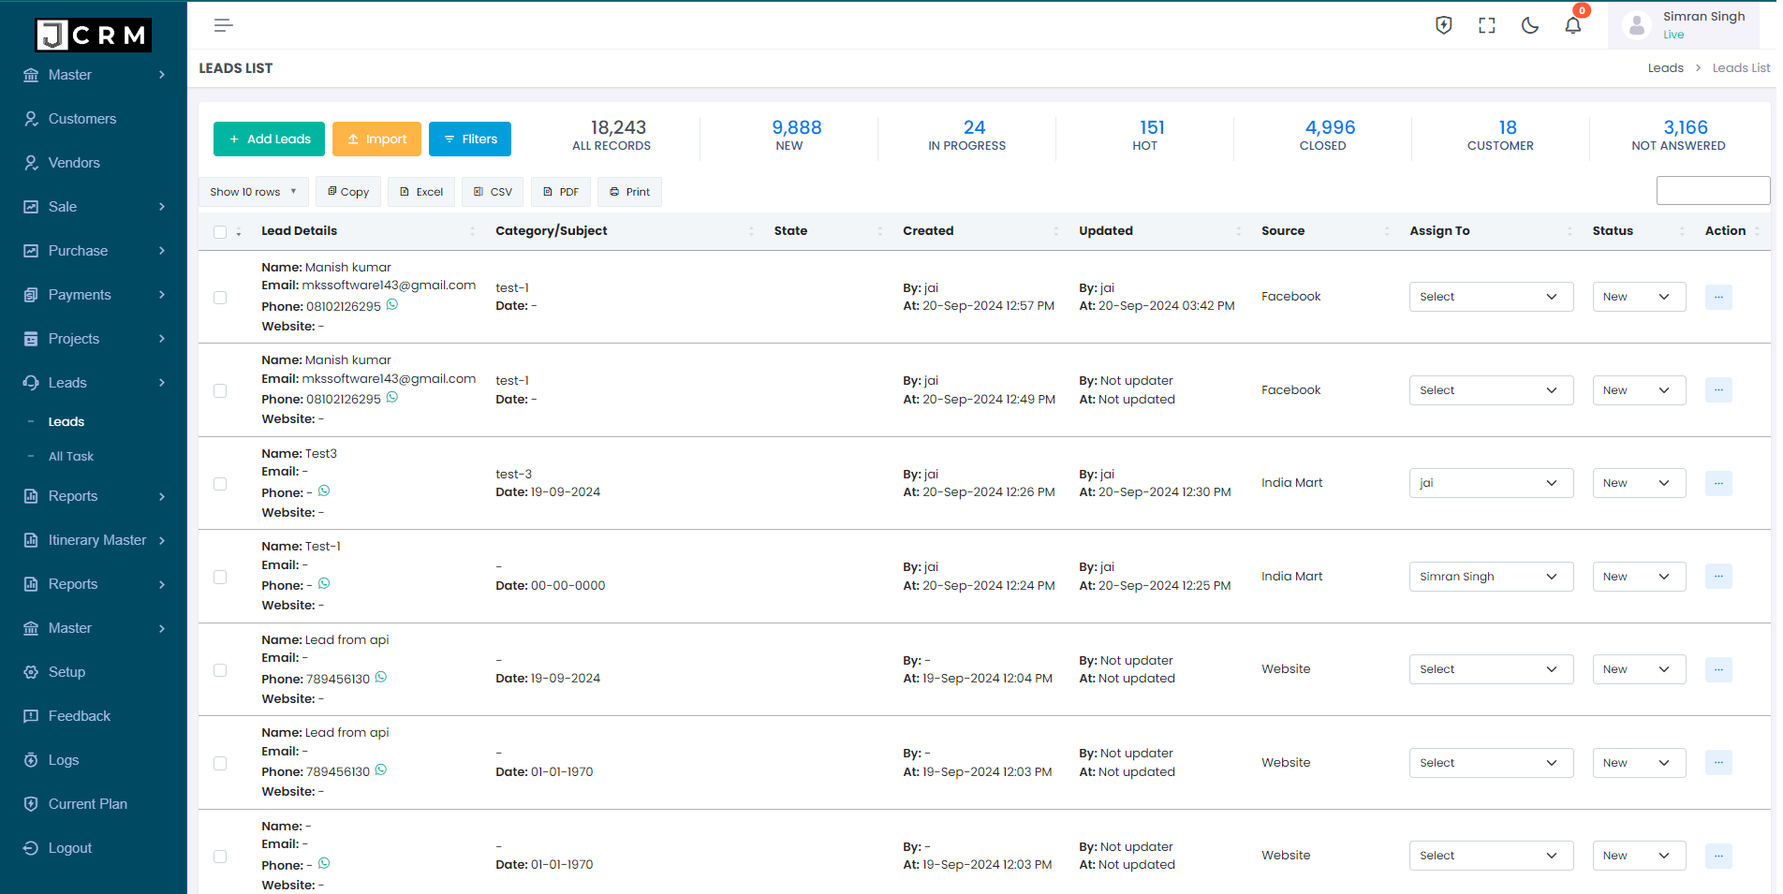Enable dark mode with the moon icon
The image size is (1783, 894).
[1529, 25]
